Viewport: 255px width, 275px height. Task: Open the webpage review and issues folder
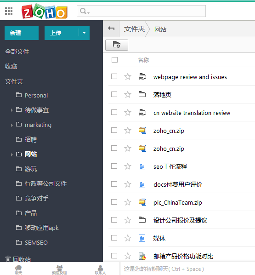click(190, 77)
